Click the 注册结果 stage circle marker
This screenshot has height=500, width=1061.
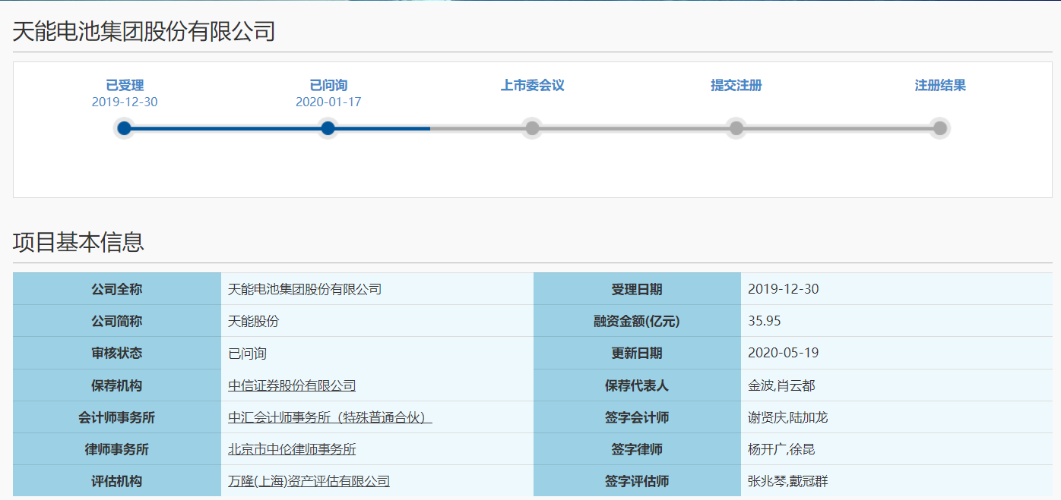click(940, 128)
